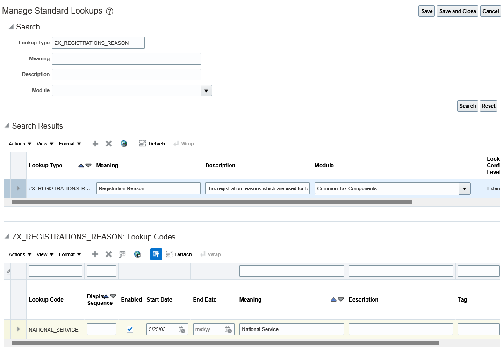The width and height of the screenshot is (503, 347).
Task: Focus the Lookup Code filter box
Action: (55, 271)
